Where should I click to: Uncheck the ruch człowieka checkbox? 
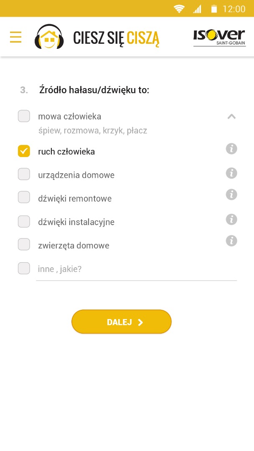tap(24, 151)
